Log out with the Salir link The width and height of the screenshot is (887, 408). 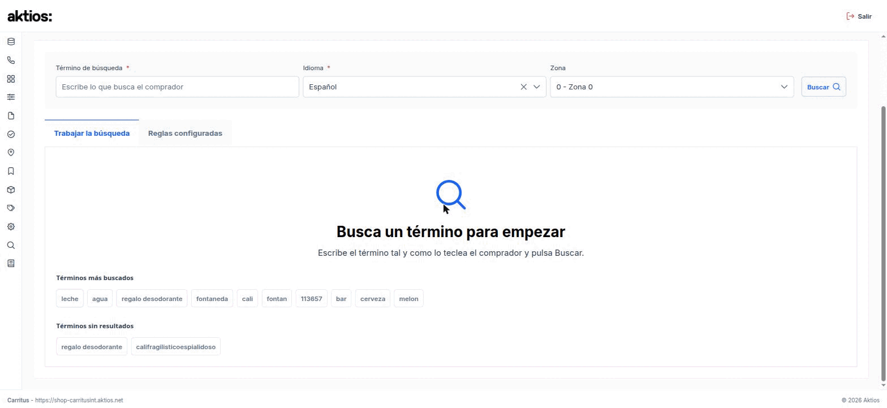pos(859,16)
